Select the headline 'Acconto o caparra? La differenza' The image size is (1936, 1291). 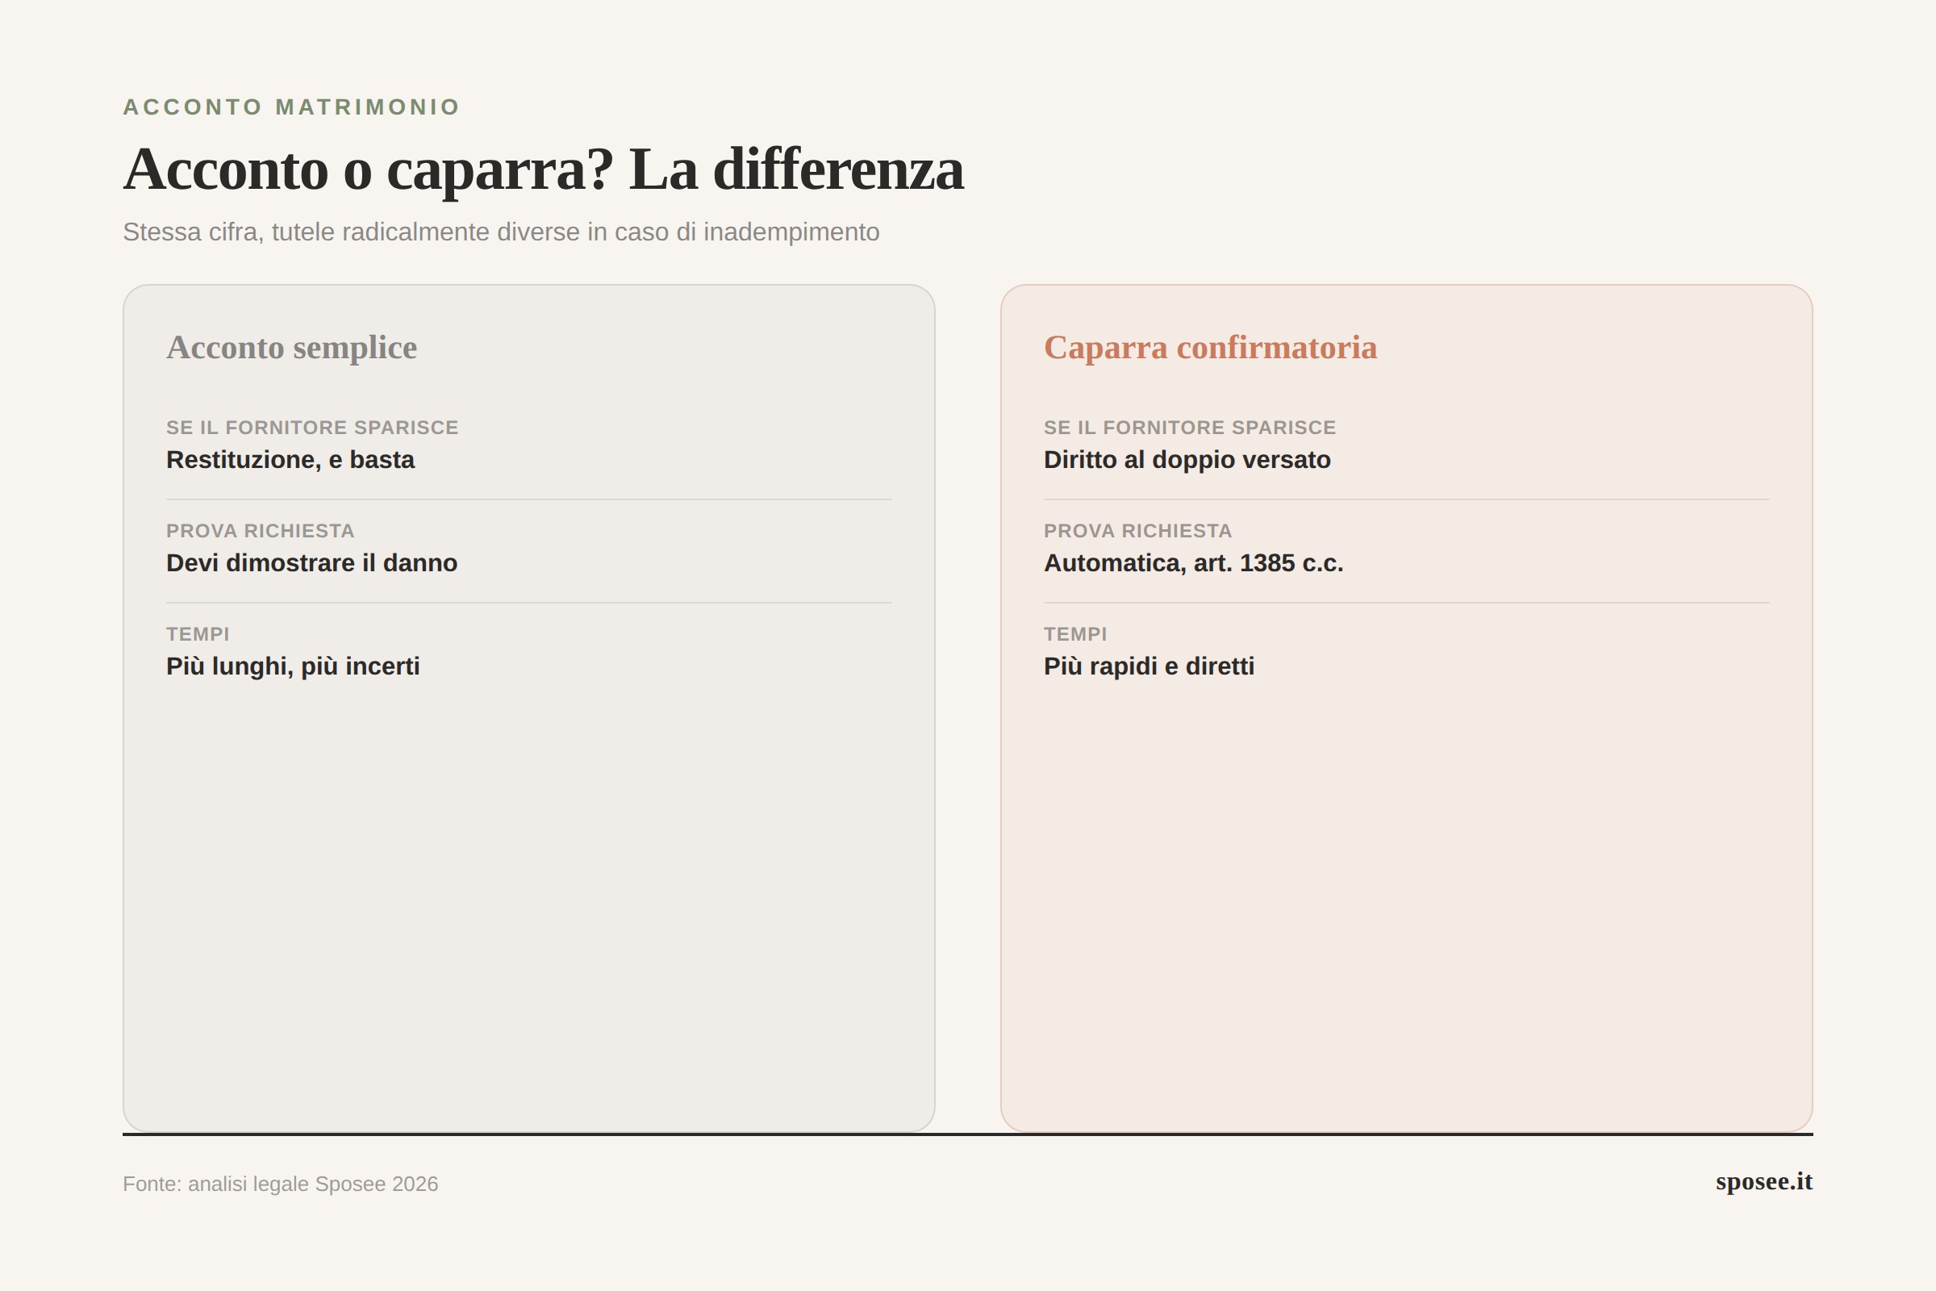point(543,169)
